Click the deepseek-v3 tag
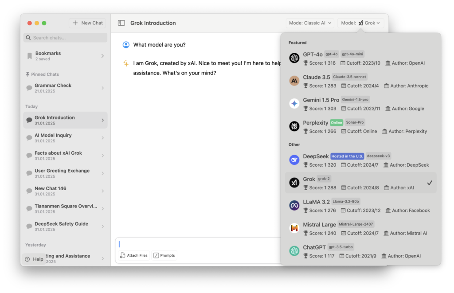 (379, 156)
